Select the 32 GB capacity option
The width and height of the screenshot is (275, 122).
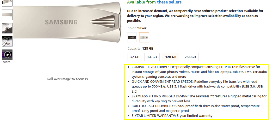pos(135,57)
